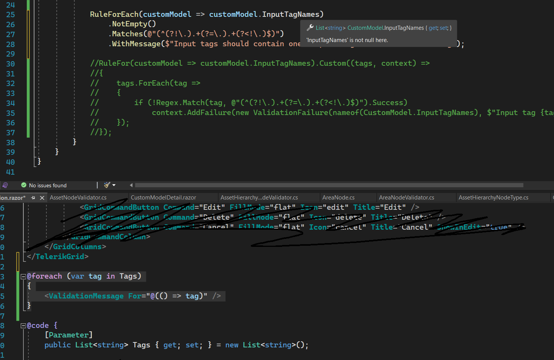Collapse the @code block
This screenshot has width=554, height=360.
(x=23, y=325)
